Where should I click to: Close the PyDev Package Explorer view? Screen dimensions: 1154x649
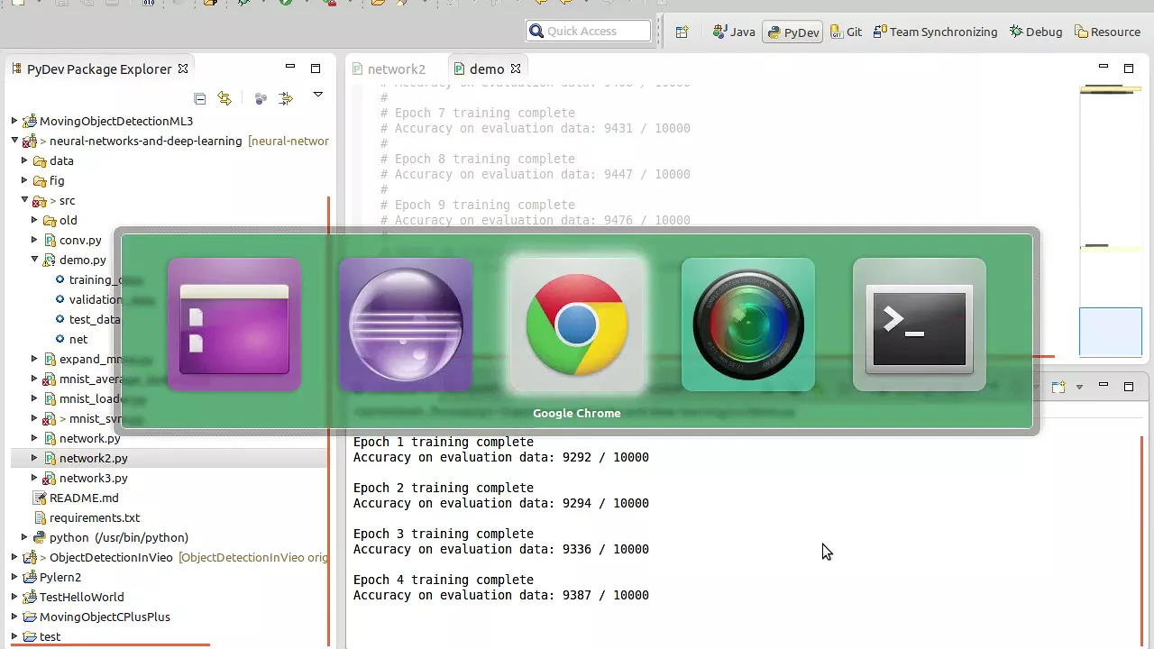coord(183,69)
